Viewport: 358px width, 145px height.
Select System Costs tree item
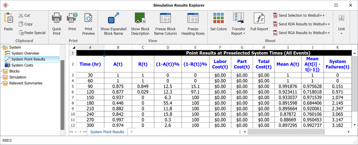click(x=22, y=65)
